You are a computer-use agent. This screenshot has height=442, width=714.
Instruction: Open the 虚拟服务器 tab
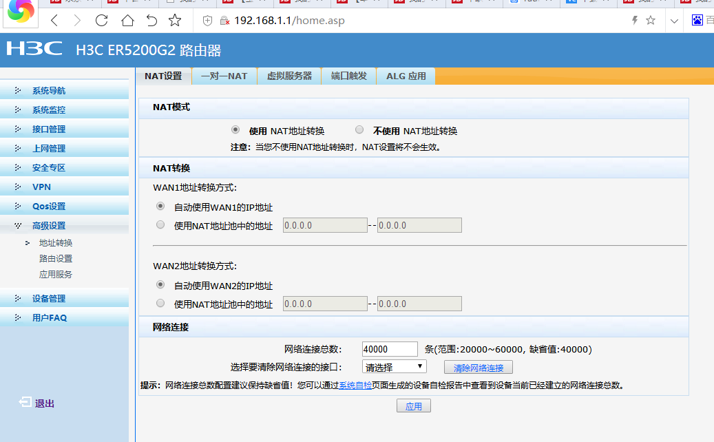pyautogui.click(x=289, y=76)
